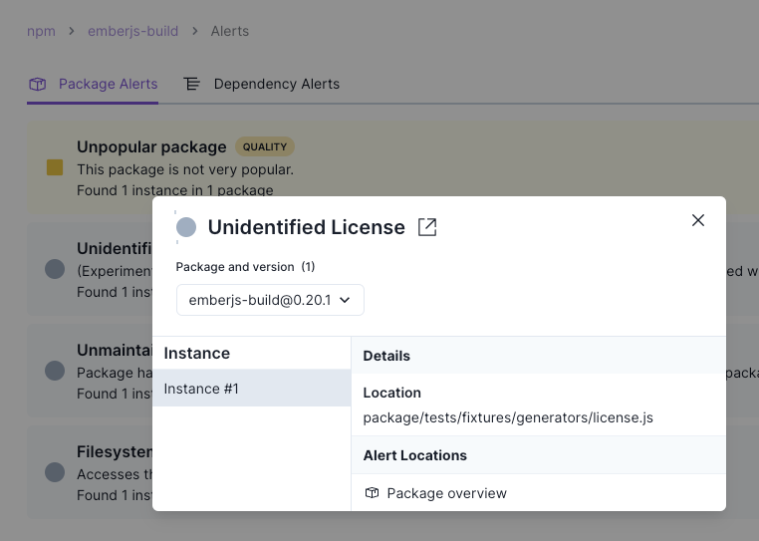
Task: Open the Unidentified License external link icon
Action: tap(427, 227)
